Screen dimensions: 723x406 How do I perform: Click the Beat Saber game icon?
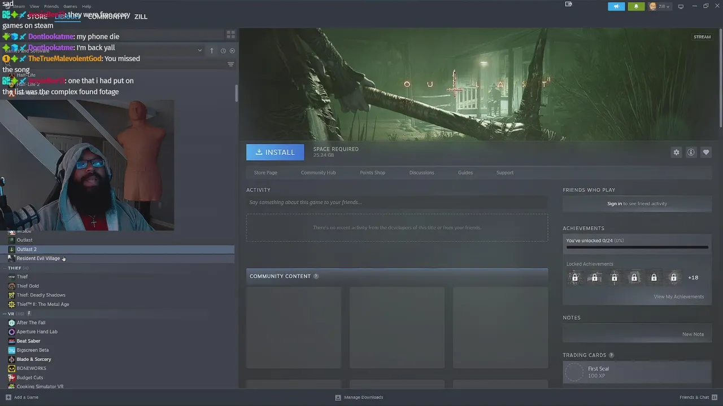pos(11,341)
